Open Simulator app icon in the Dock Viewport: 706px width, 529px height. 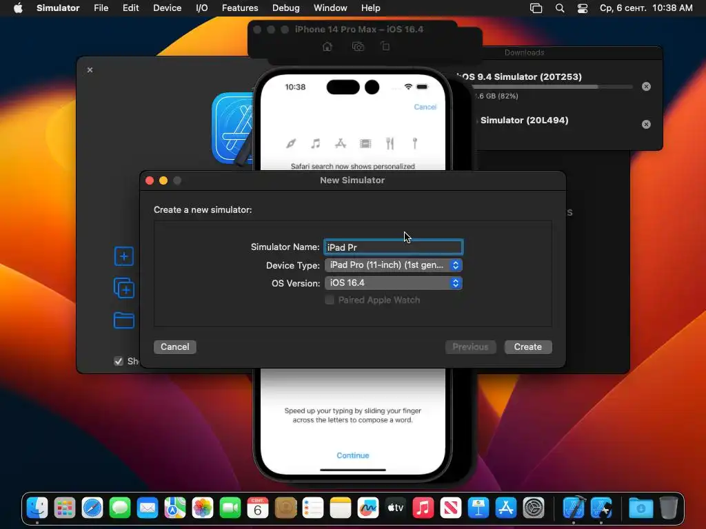coord(601,508)
